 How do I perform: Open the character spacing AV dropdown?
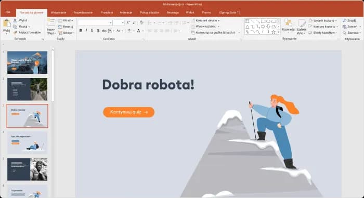tap(111, 31)
